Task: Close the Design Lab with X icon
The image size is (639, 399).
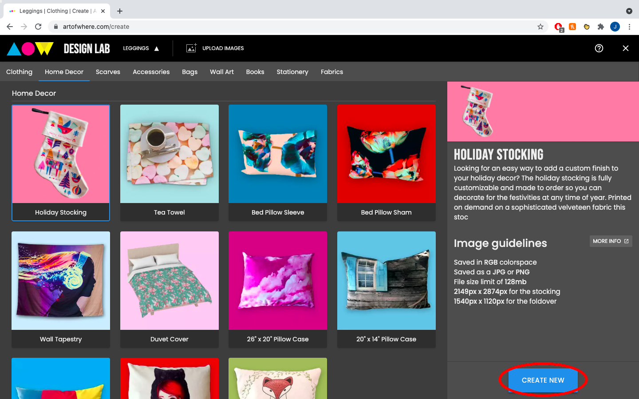Action: click(626, 48)
